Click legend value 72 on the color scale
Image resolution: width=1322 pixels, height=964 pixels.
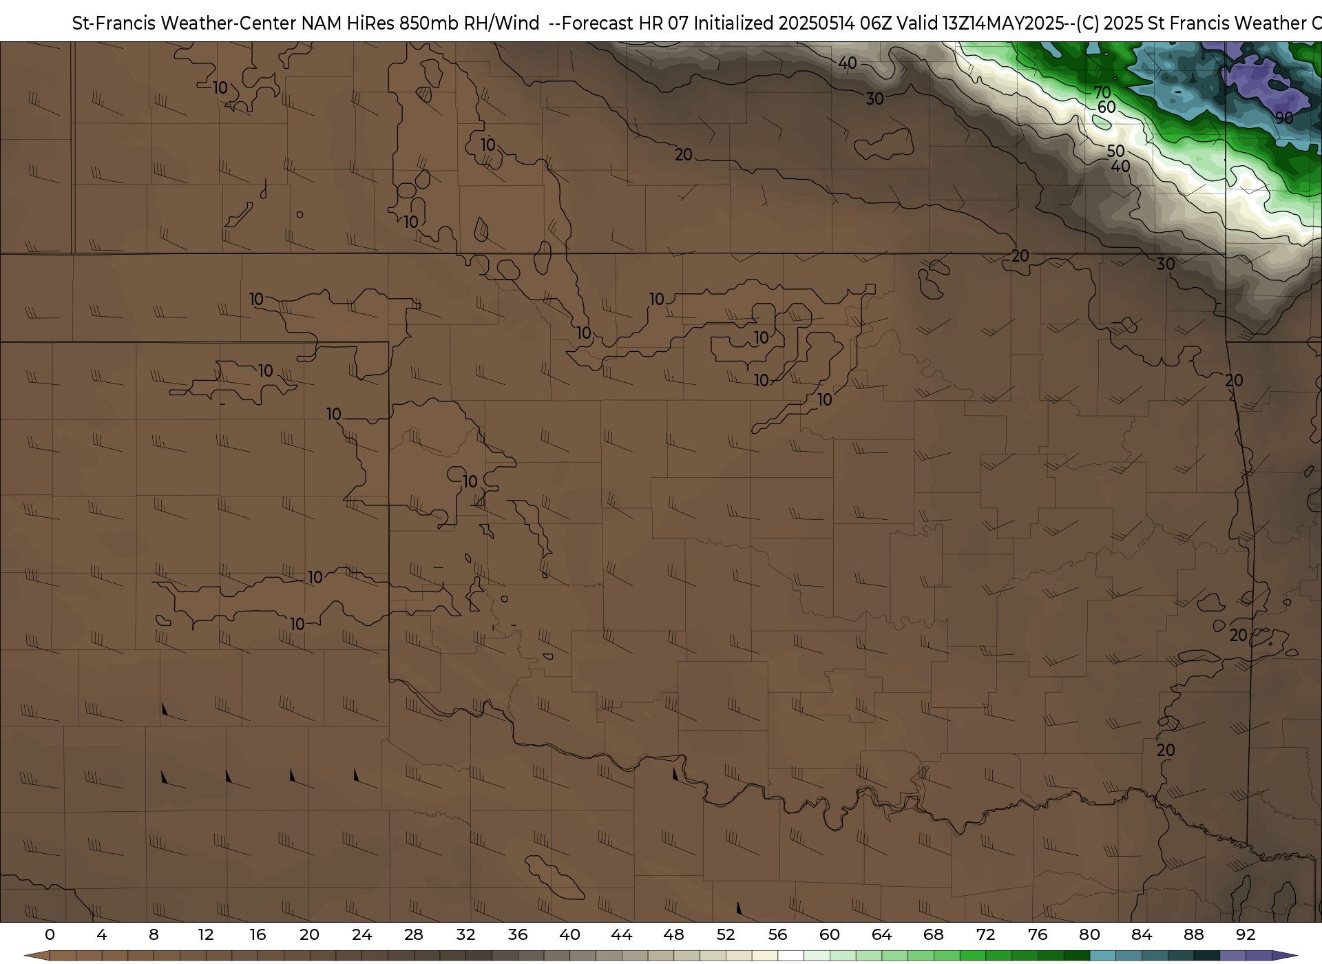985,934
